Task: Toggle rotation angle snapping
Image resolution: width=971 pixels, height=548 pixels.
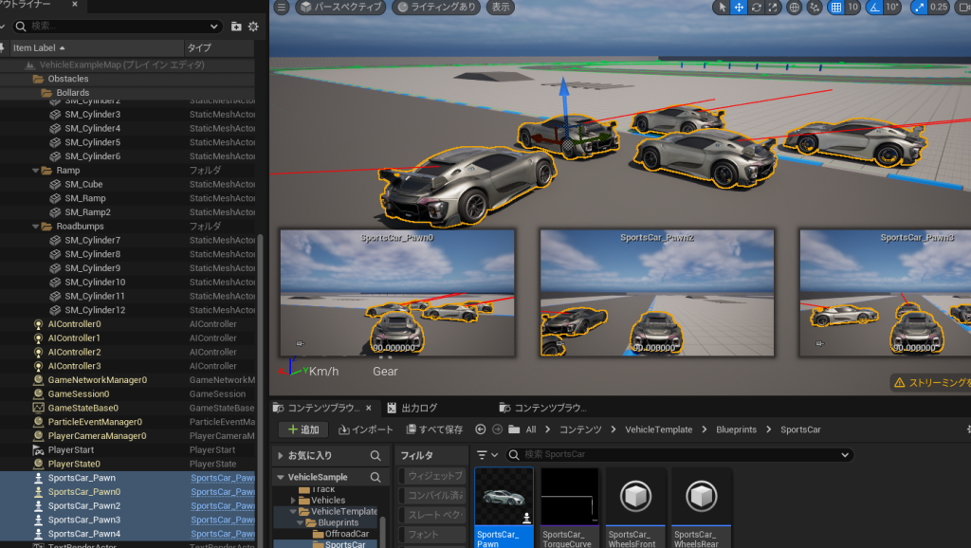Action: (x=875, y=8)
